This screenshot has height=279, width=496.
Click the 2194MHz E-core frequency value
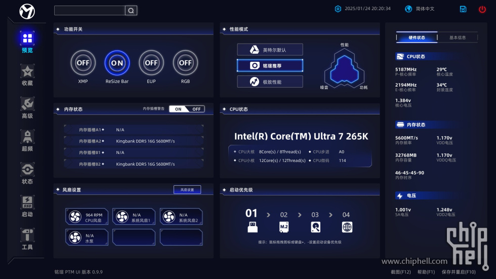(406, 85)
